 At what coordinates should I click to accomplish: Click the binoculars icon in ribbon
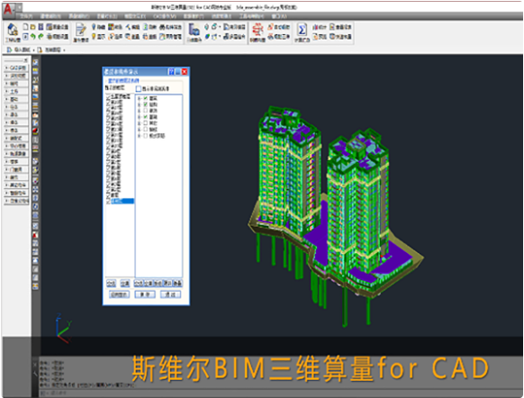click(162, 27)
